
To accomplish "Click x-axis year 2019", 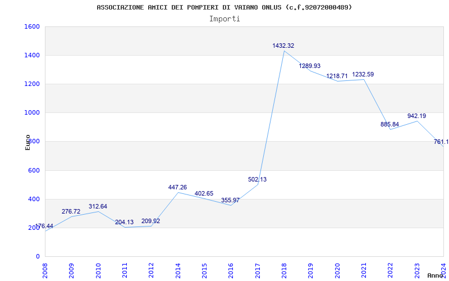I will click(x=311, y=270).
